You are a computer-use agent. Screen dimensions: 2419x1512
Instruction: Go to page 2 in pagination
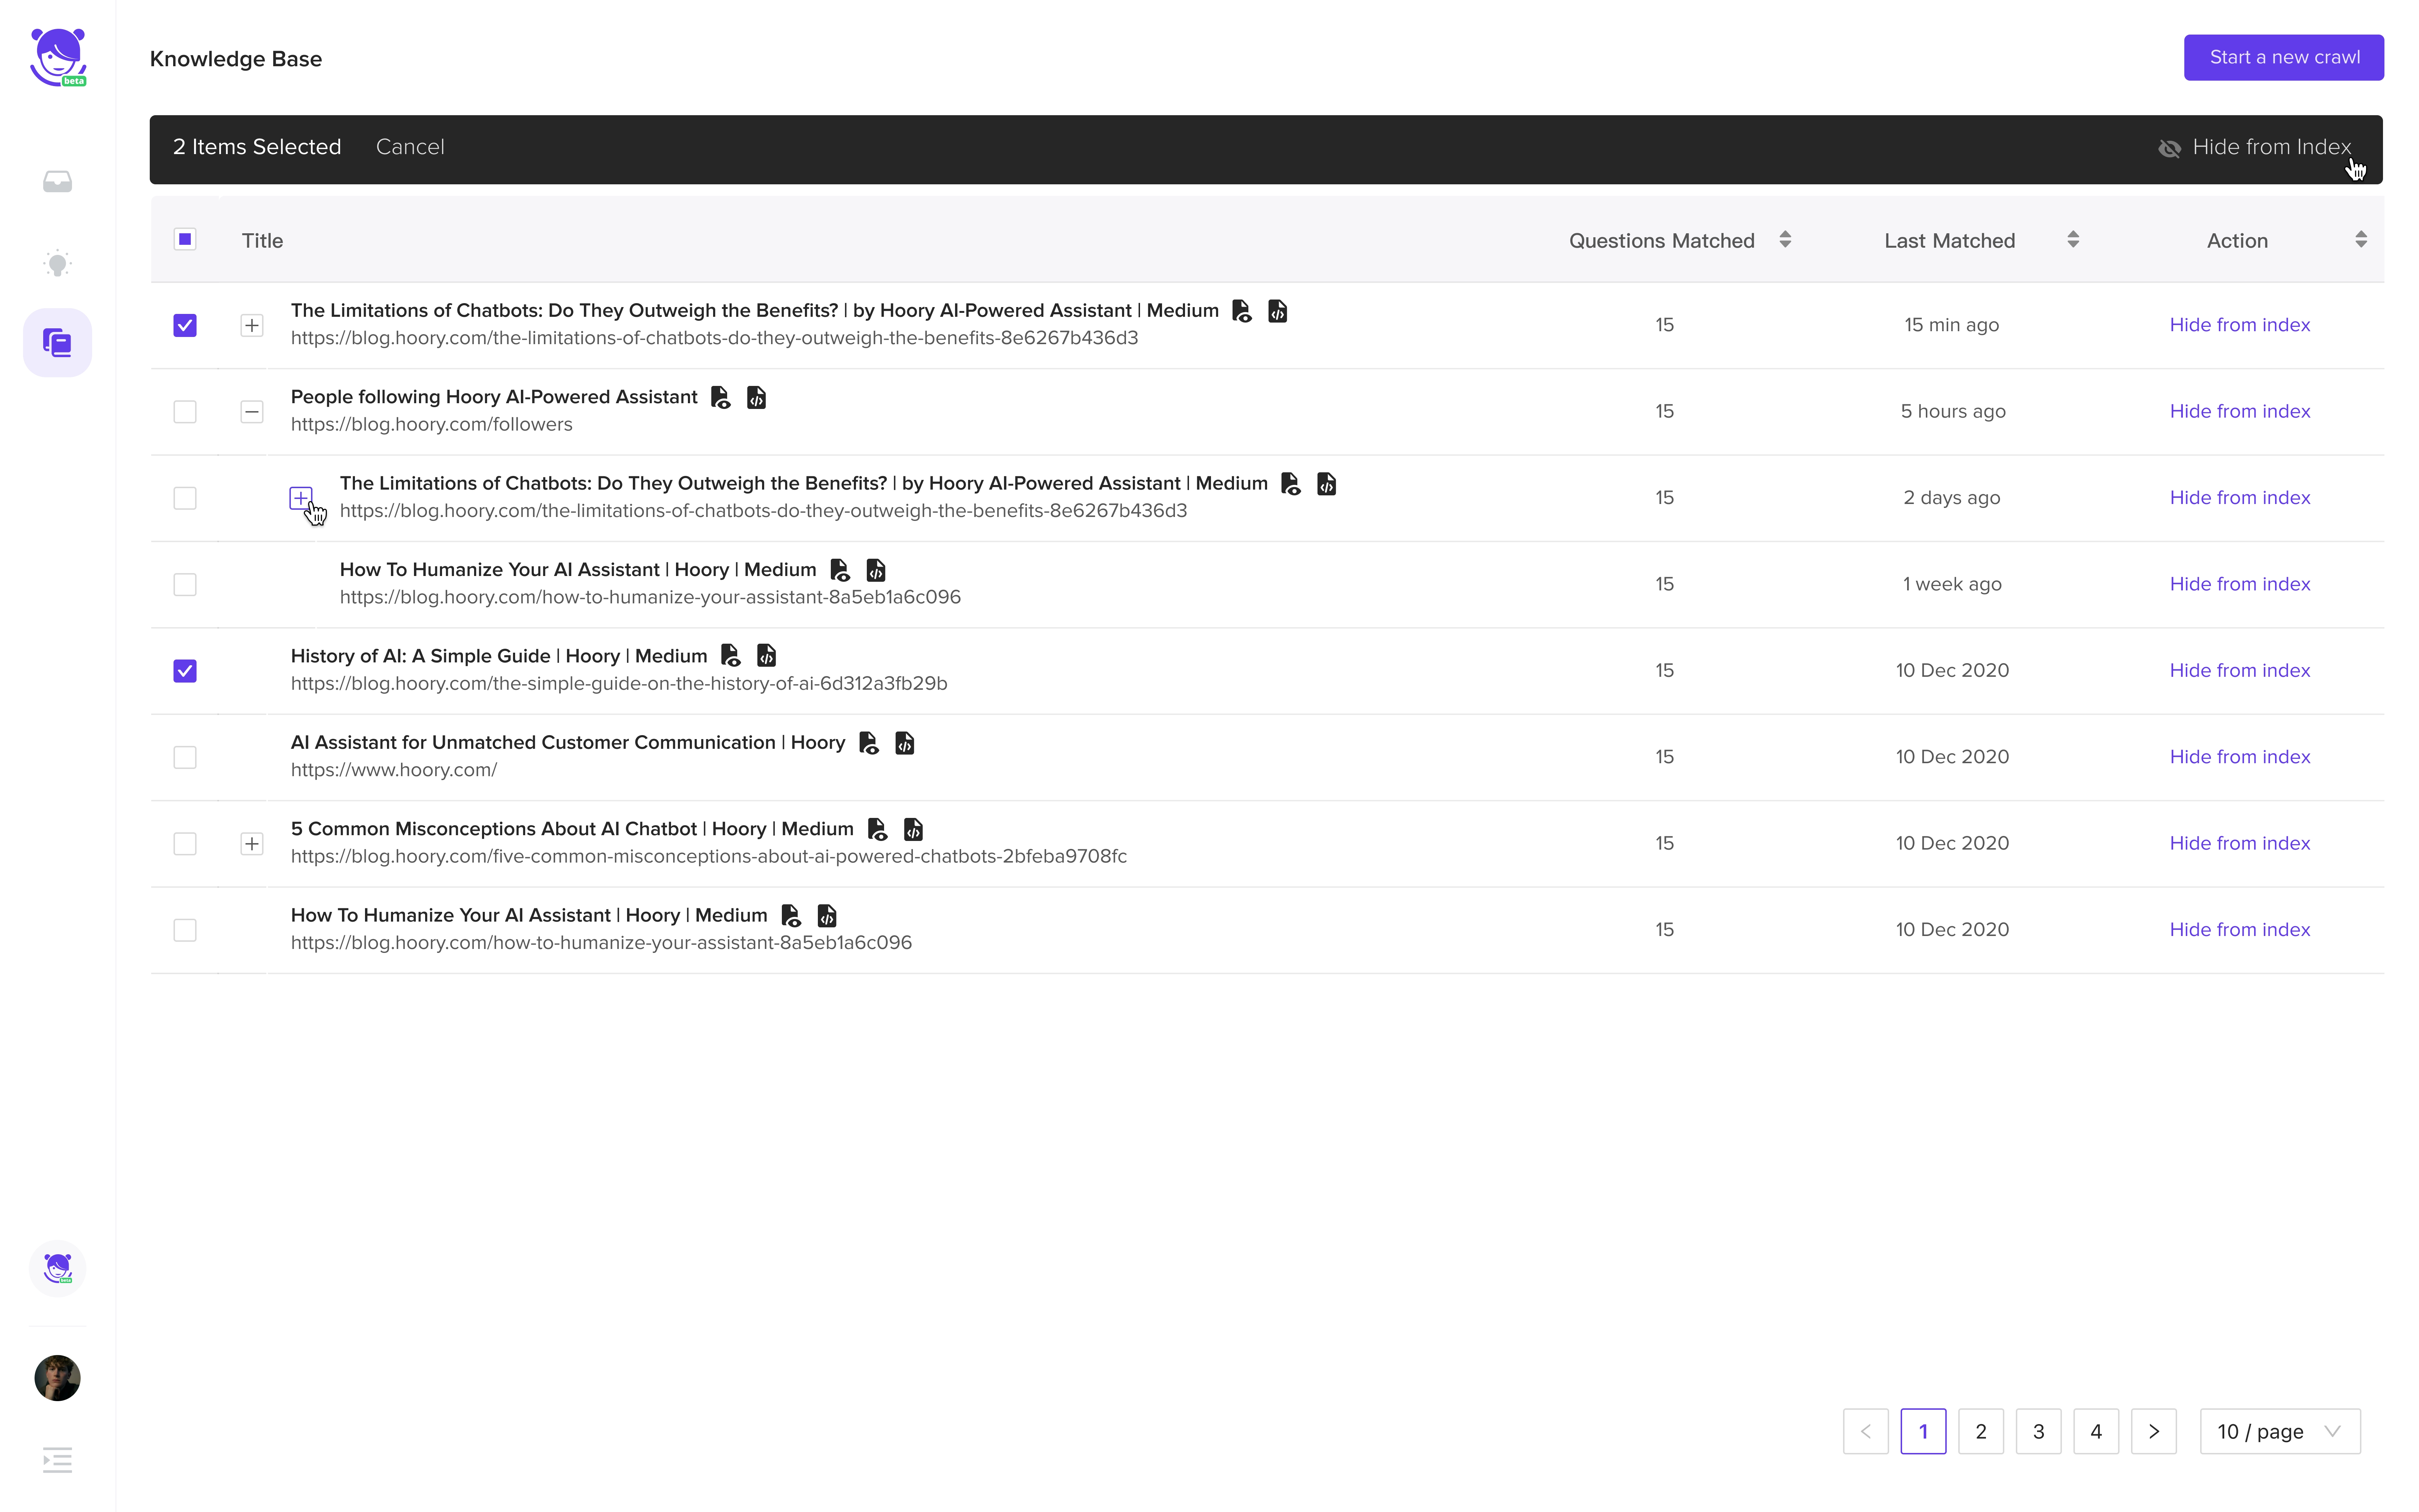click(x=1981, y=1431)
